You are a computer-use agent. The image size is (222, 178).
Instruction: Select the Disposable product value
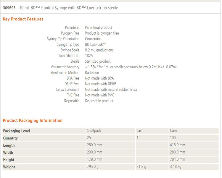[x=99, y=101]
